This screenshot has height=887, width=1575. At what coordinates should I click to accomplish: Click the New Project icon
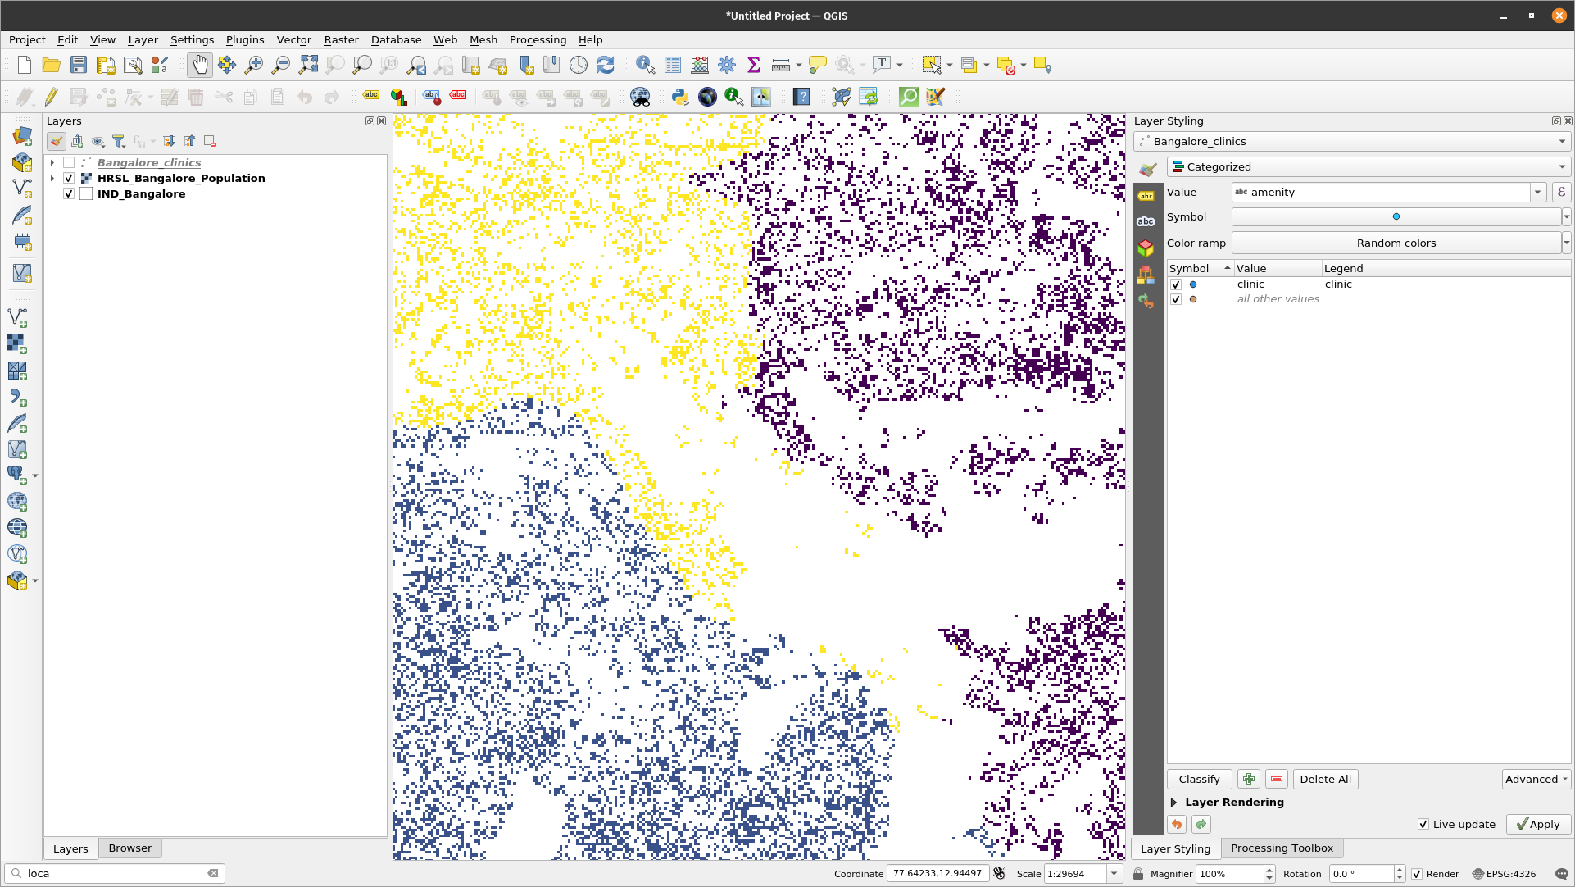[25, 66]
